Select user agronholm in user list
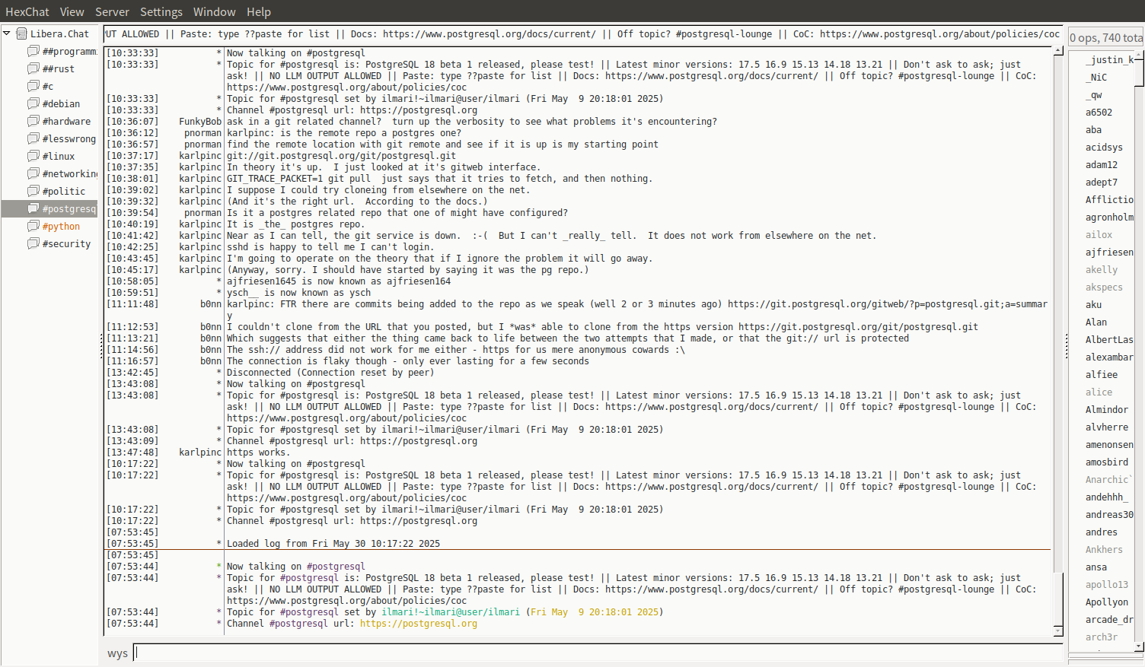Image resolution: width=1145 pixels, height=667 pixels. (1109, 217)
